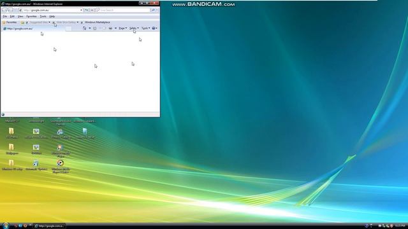Open a new tab button
Screen dimensions: 408x229
point(68,29)
